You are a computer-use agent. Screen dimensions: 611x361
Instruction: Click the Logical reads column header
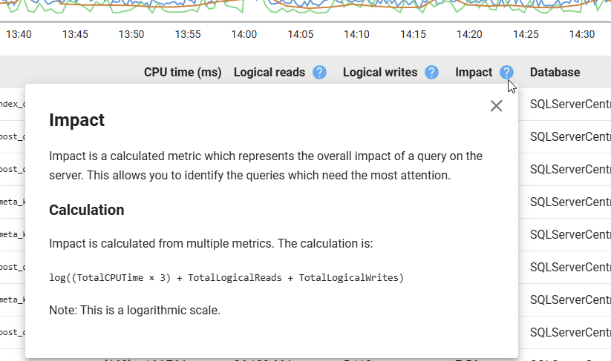[x=269, y=73]
